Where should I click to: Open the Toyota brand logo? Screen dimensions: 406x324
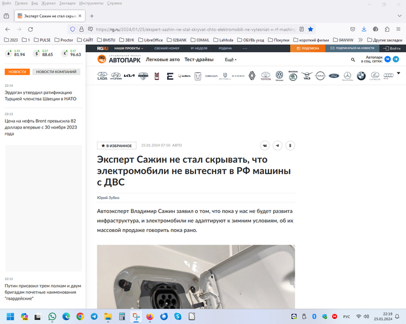(266, 76)
